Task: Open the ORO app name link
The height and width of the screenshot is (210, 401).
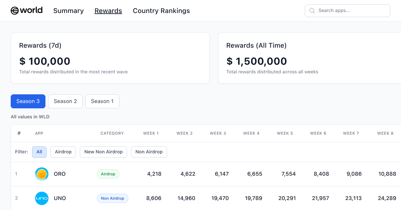Action: [60, 174]
